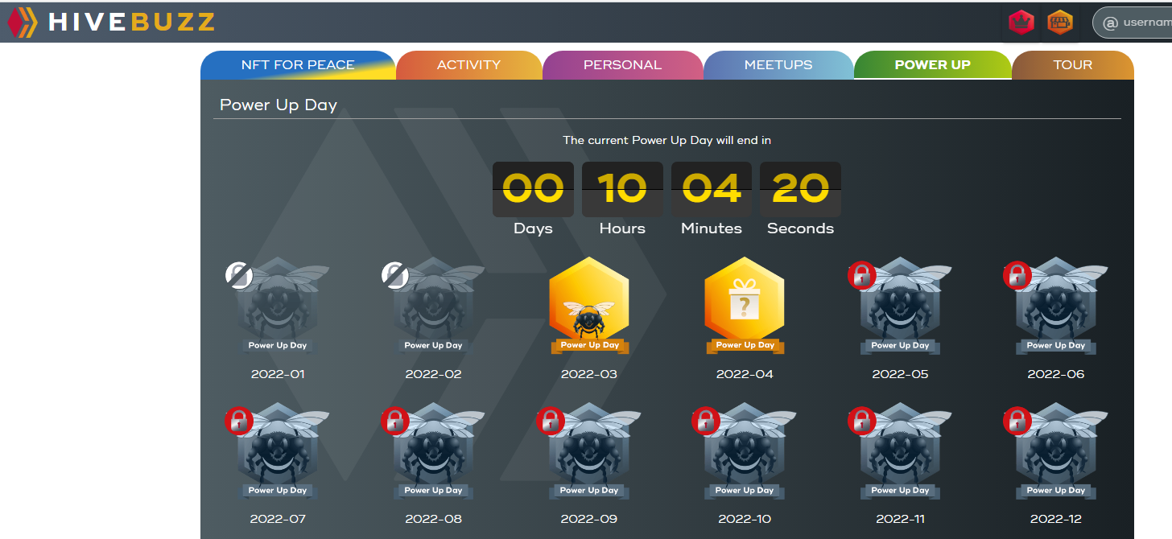Click the red lock on 2022-11 badge

click(861, 420)
